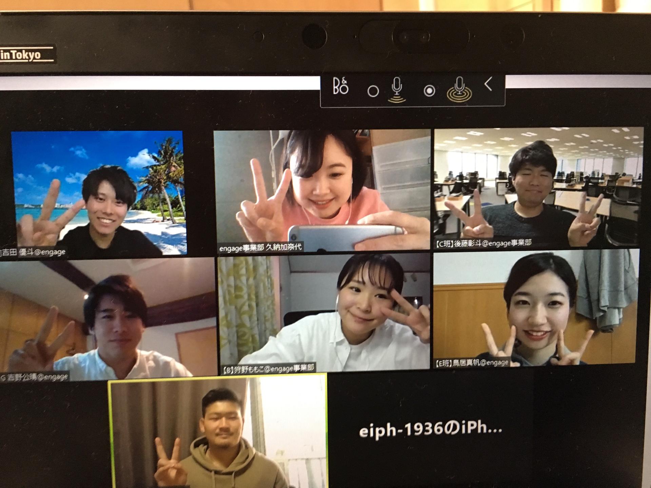Screen dimensions: 651x488
Task: Select the directional microphone radio button
Action: (373, 91)
